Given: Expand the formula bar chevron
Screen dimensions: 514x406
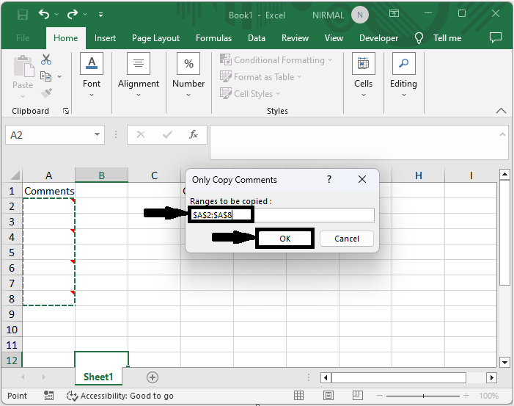Looking at the screenshot, I should pos(502,134).
